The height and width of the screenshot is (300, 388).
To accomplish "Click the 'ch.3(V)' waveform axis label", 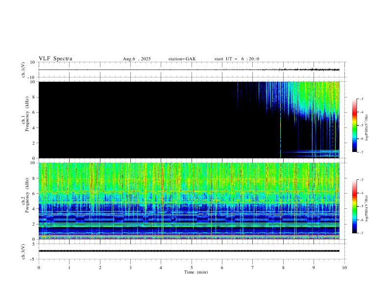I will click(24, 251).
